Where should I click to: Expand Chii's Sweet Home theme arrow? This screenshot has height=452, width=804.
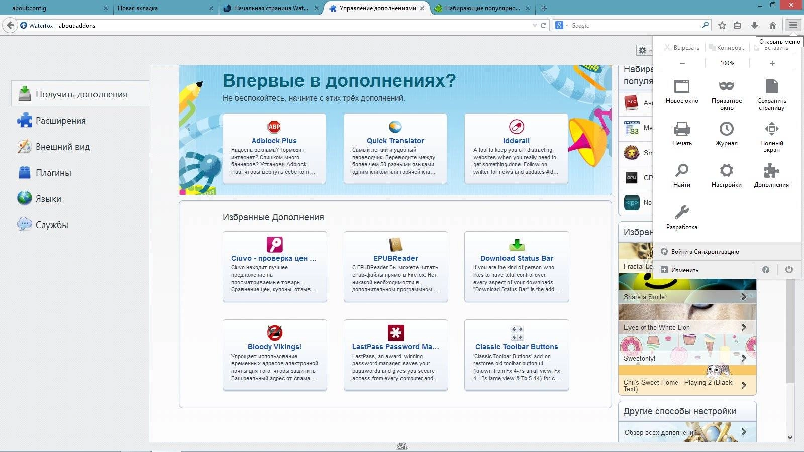point(744,385)
